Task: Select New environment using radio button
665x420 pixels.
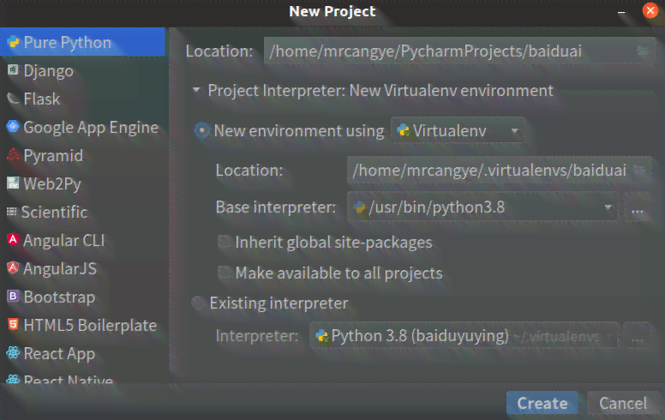Action: point(202,130)
